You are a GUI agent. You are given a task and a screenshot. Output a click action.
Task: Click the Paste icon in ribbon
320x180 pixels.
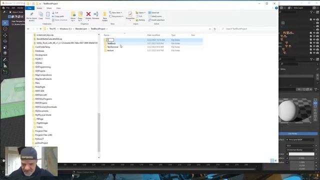tap(47, 14)
